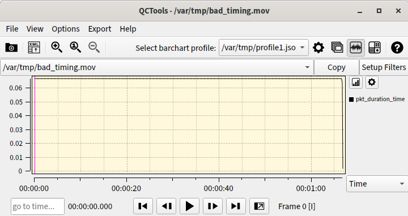Open the Time axis dropdown
Image resolution: width=408 pixels, height=216 pixels.
click(377, 184)
